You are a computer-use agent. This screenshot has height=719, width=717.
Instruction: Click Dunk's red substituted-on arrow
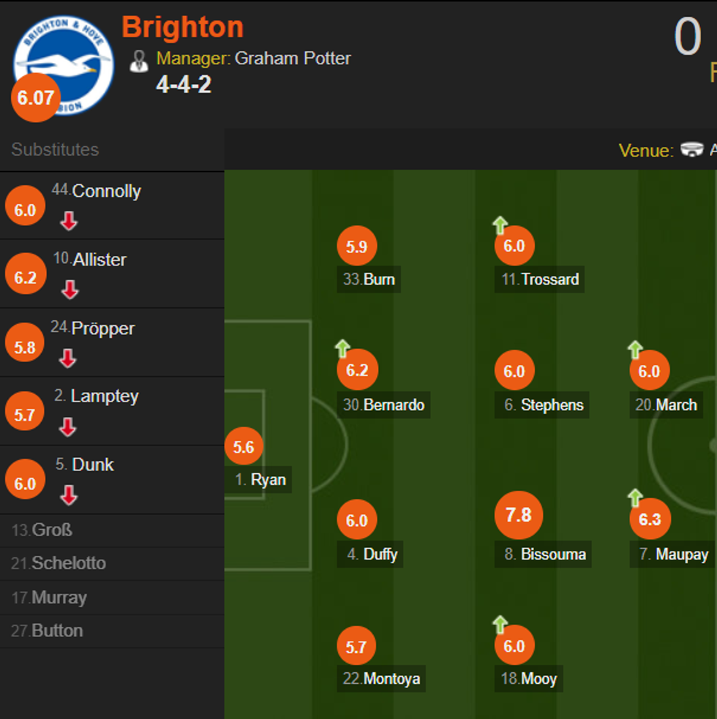[x=69, y=495]
